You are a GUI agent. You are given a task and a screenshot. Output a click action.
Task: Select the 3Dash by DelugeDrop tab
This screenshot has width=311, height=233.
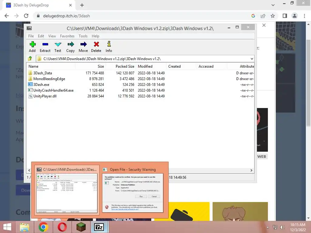click(39, 5)
